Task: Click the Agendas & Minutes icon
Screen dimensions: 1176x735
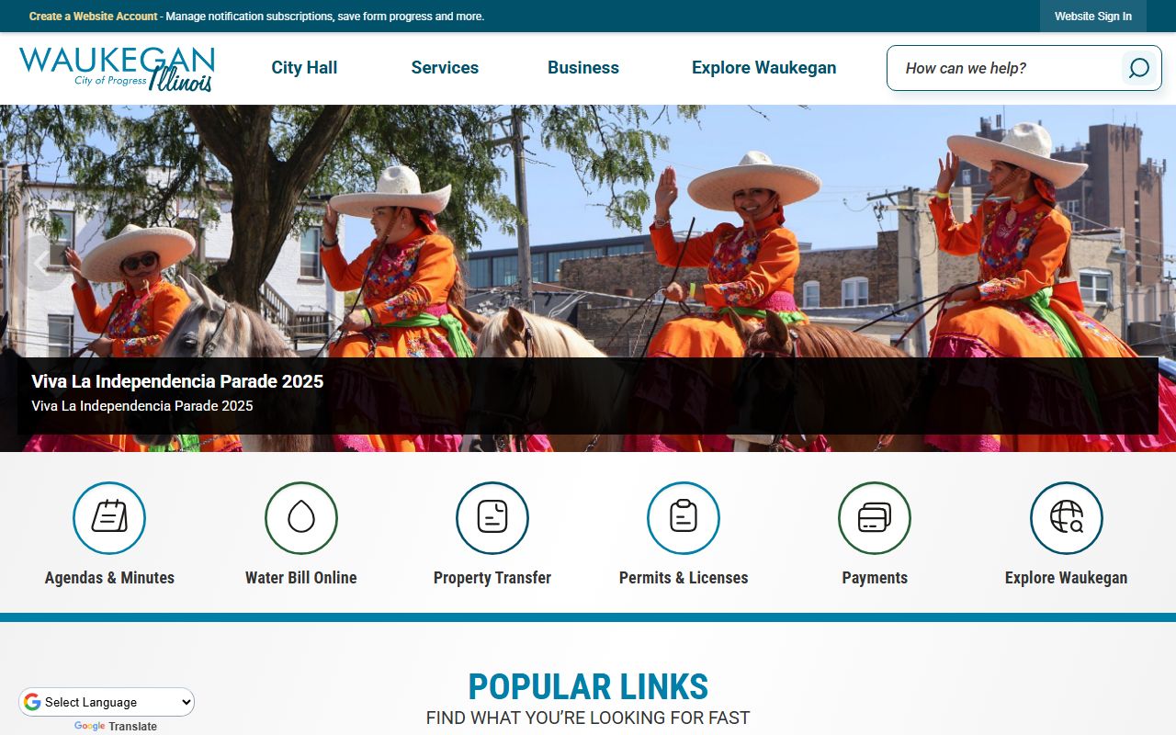Action: click(109, 518)
